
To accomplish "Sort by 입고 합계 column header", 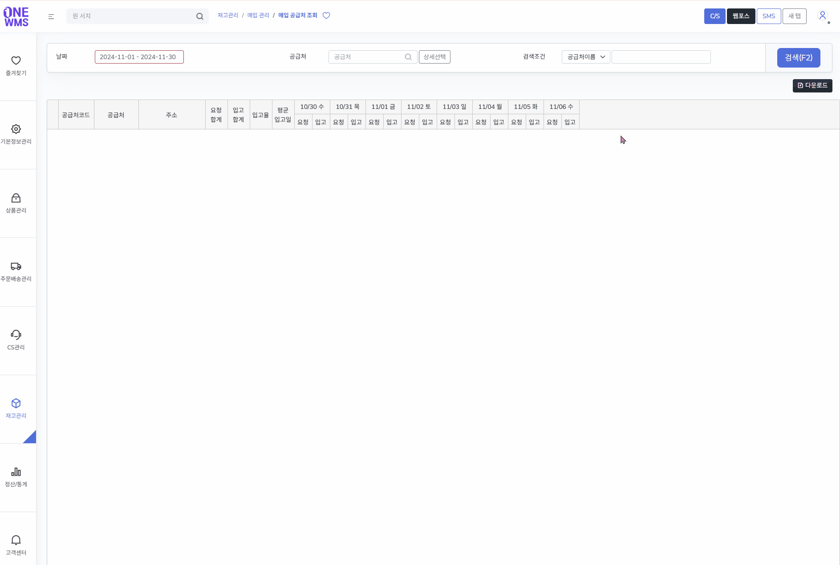I will coord(239,115).
